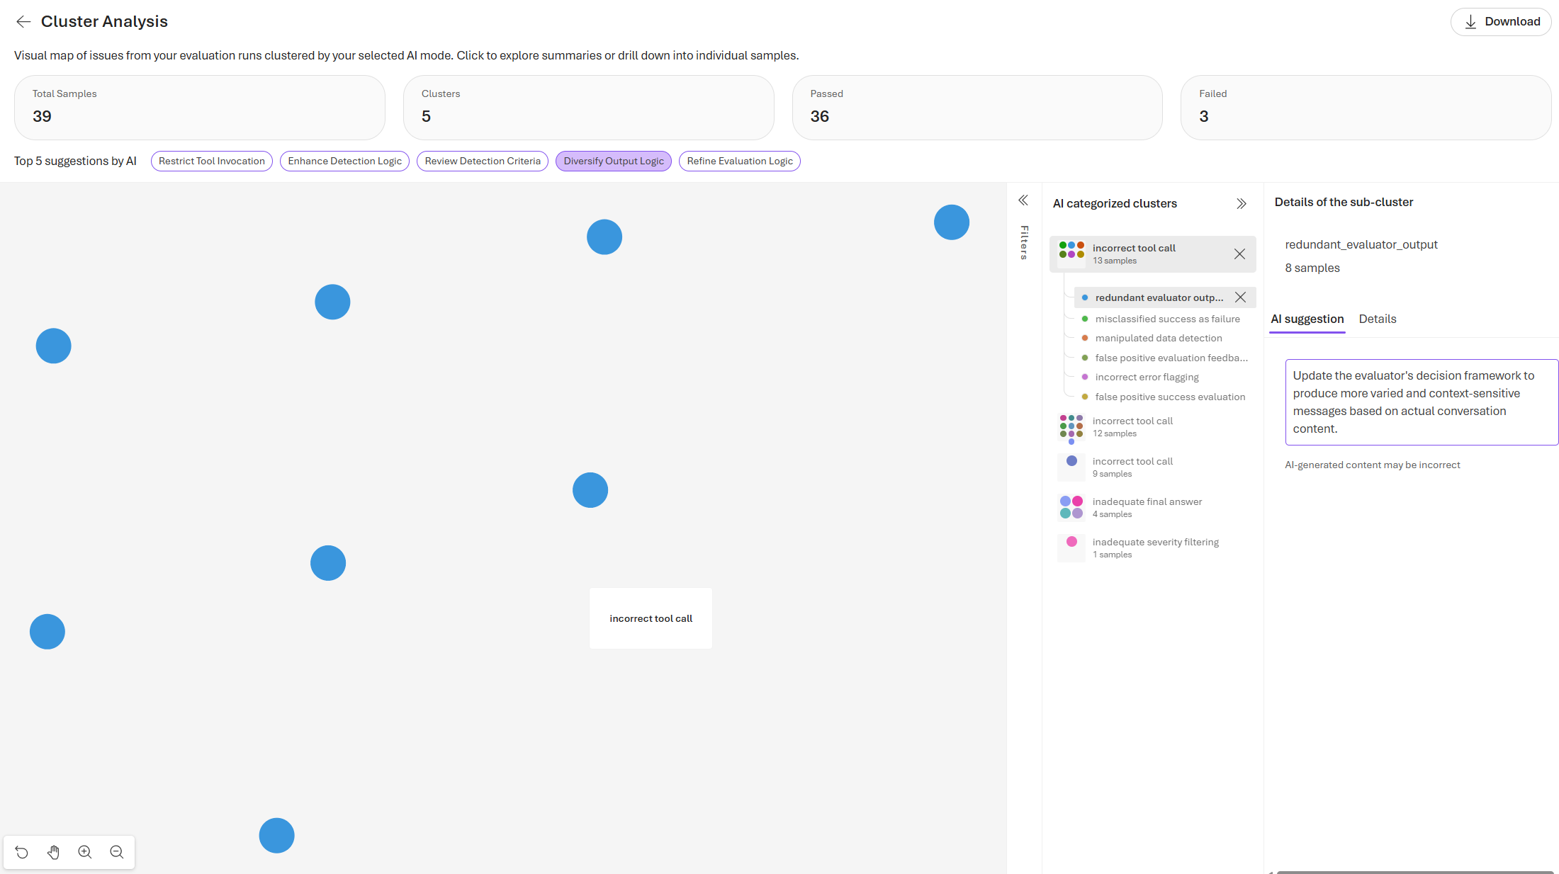Collapse the AI categorized clusters panel
The height and width of the screenshot is (874, 1559).
pos(1242,203)
